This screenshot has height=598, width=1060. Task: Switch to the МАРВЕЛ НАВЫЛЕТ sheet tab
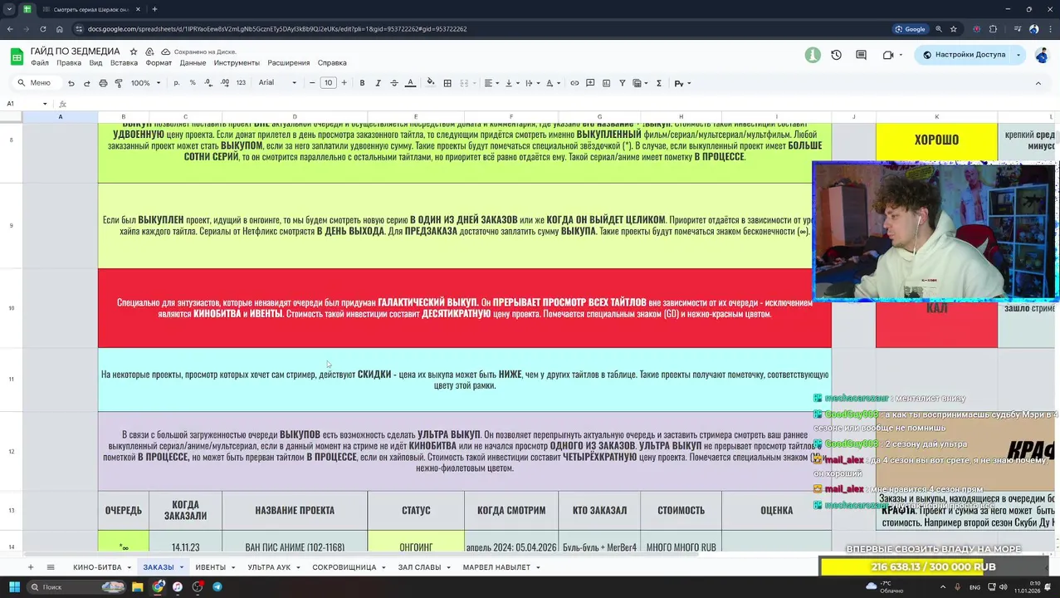(x=496, y=567)
